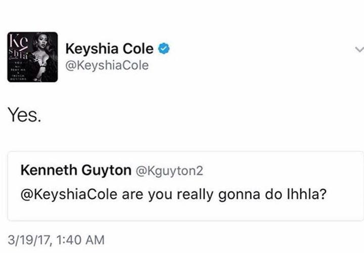Open the @KeyshiaCole handle under name
This screenshot has width=364, height=253.
(x=107, y=65)
